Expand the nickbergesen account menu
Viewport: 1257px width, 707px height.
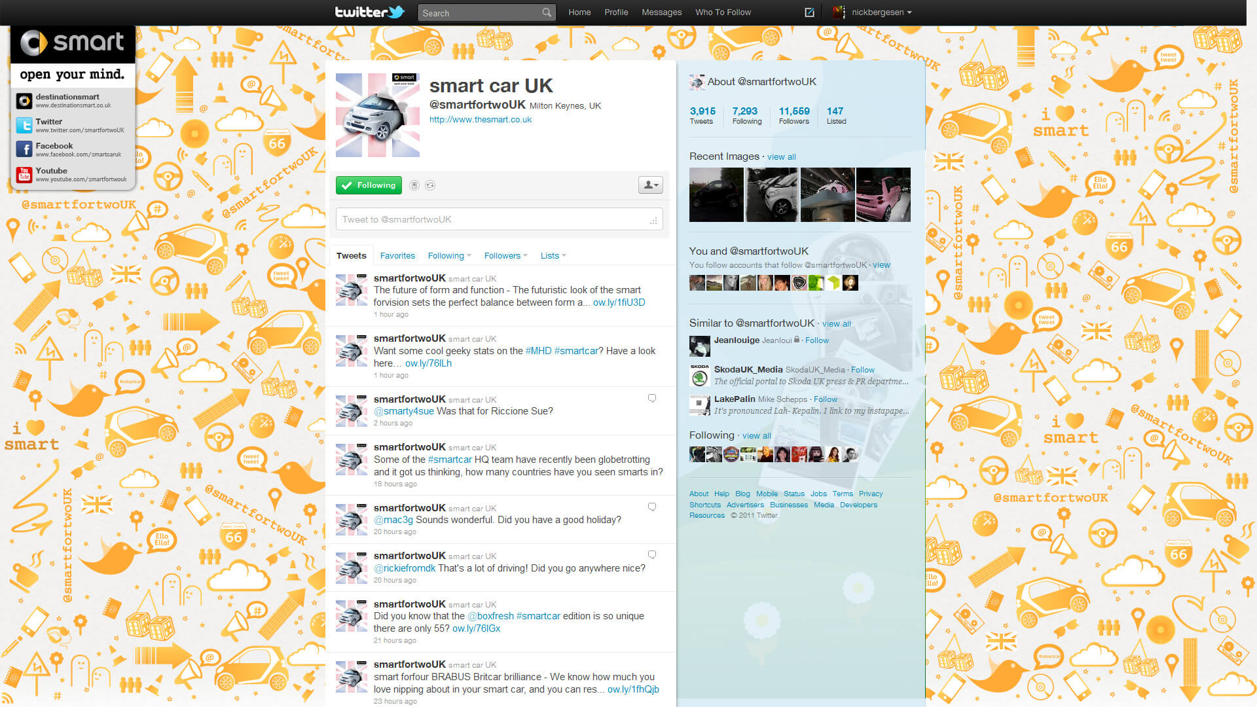[x=881, y=12]
